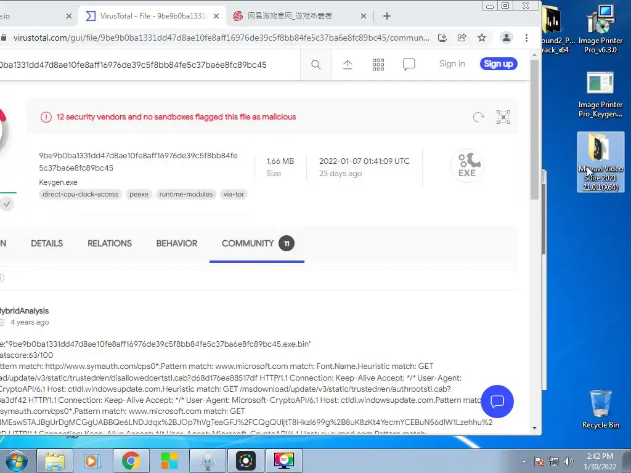Click the blue floating chat button

click(497, 402)
